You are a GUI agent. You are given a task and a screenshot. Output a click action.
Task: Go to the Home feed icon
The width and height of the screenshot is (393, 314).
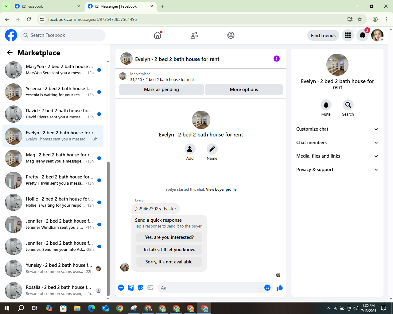click(x=158, y=35)
